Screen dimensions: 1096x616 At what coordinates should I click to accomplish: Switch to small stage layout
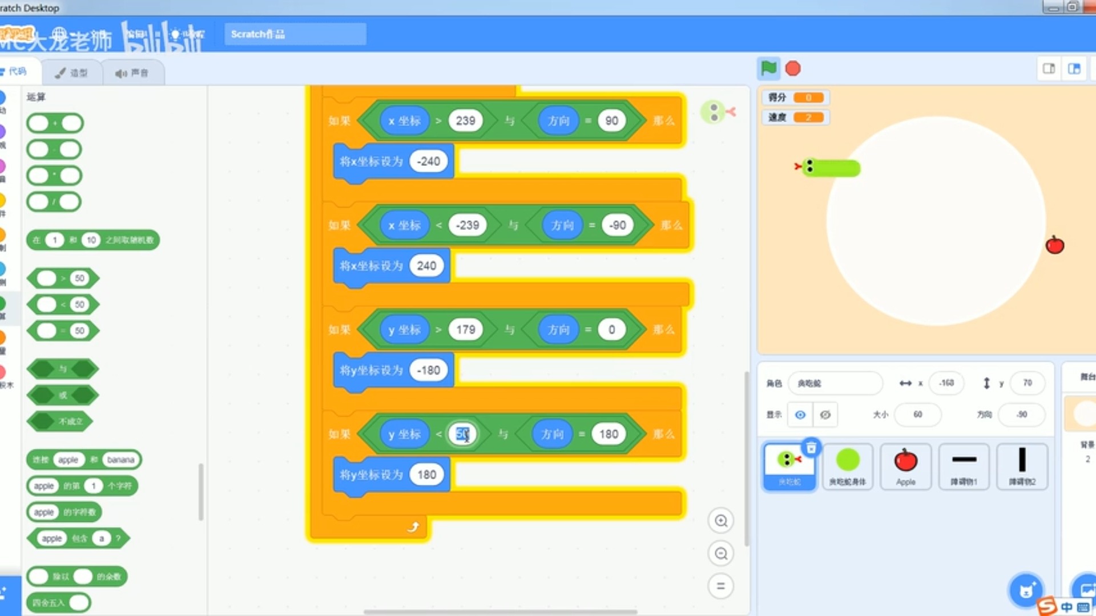coord(1049,68)
